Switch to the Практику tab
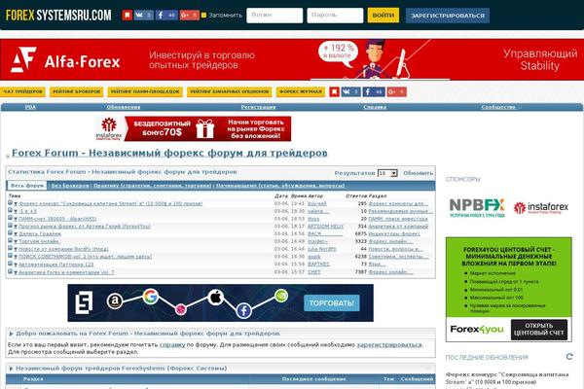The image size is (584, 389). (x=153, y=185)
